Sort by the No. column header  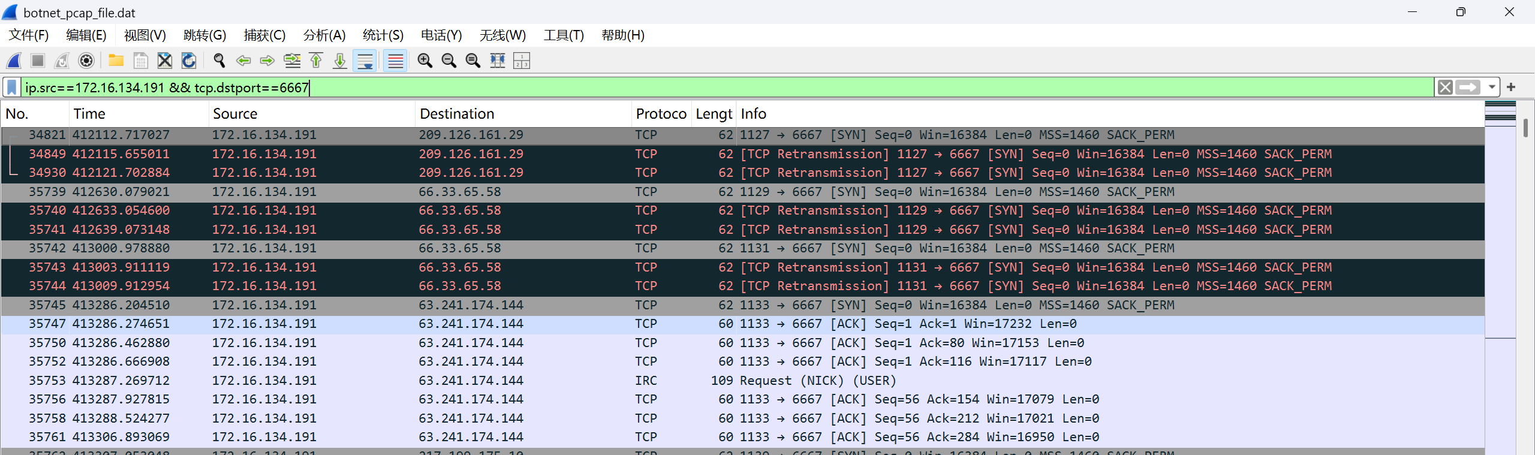(x=35, y=114)
